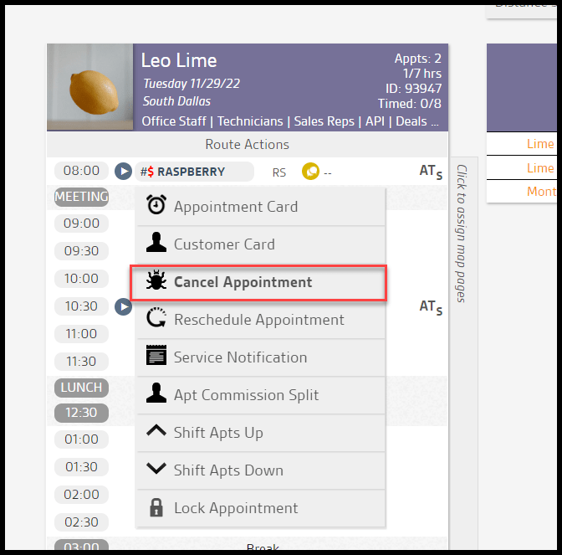Select the 09:00 time slot
Image resolution: width=562 pixels, height=555 pixels.
[81, 224]
